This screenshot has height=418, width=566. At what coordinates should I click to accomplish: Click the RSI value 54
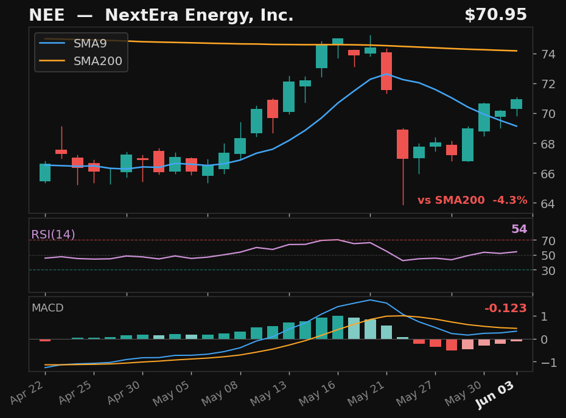point(519,229)
